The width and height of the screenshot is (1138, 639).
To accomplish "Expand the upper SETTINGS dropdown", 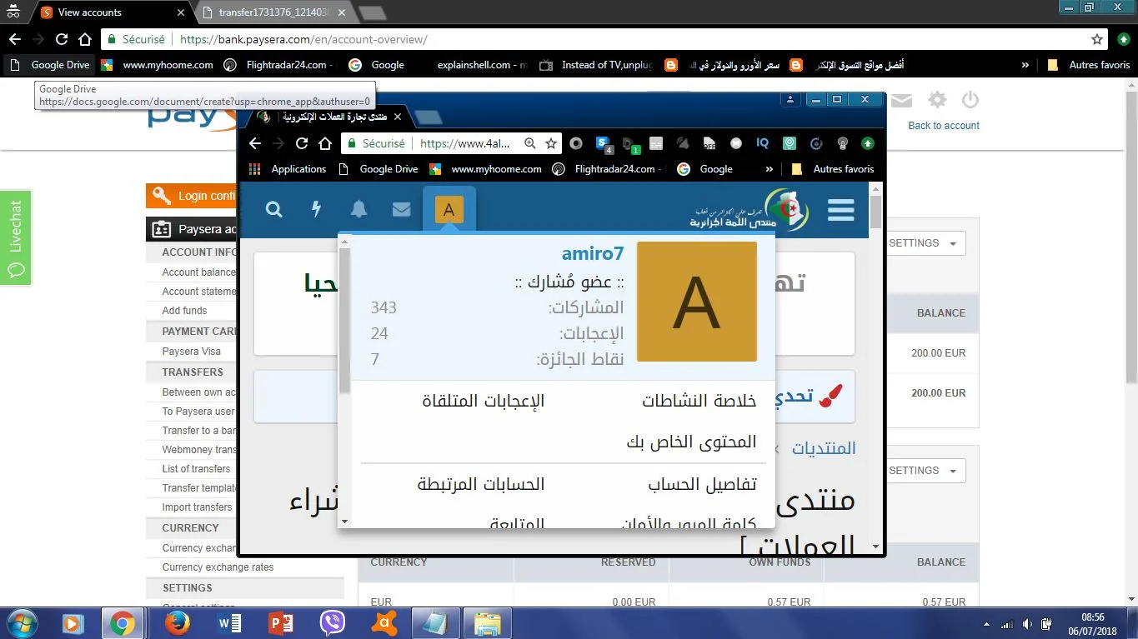I will point(924,243).
